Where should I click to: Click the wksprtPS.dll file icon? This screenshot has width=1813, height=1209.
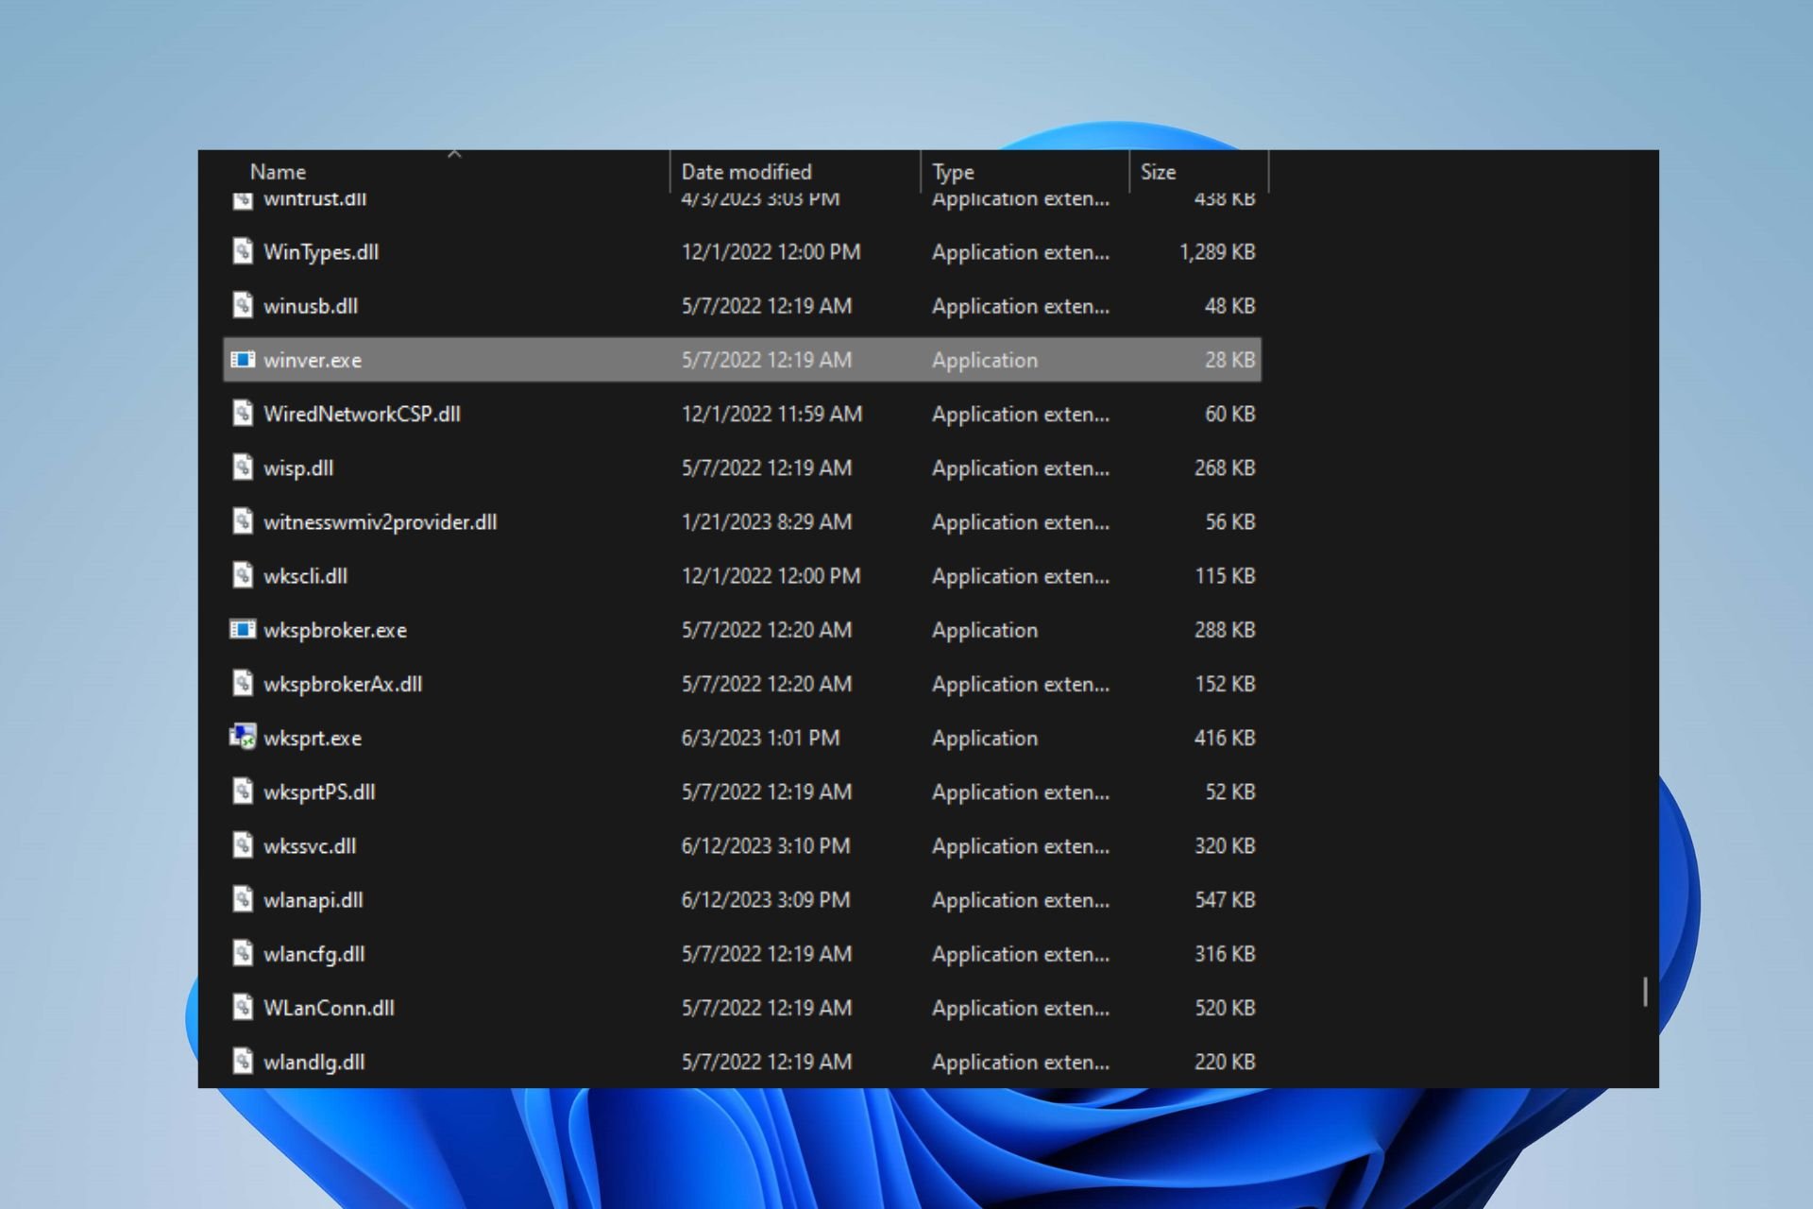tap(243, 791)
